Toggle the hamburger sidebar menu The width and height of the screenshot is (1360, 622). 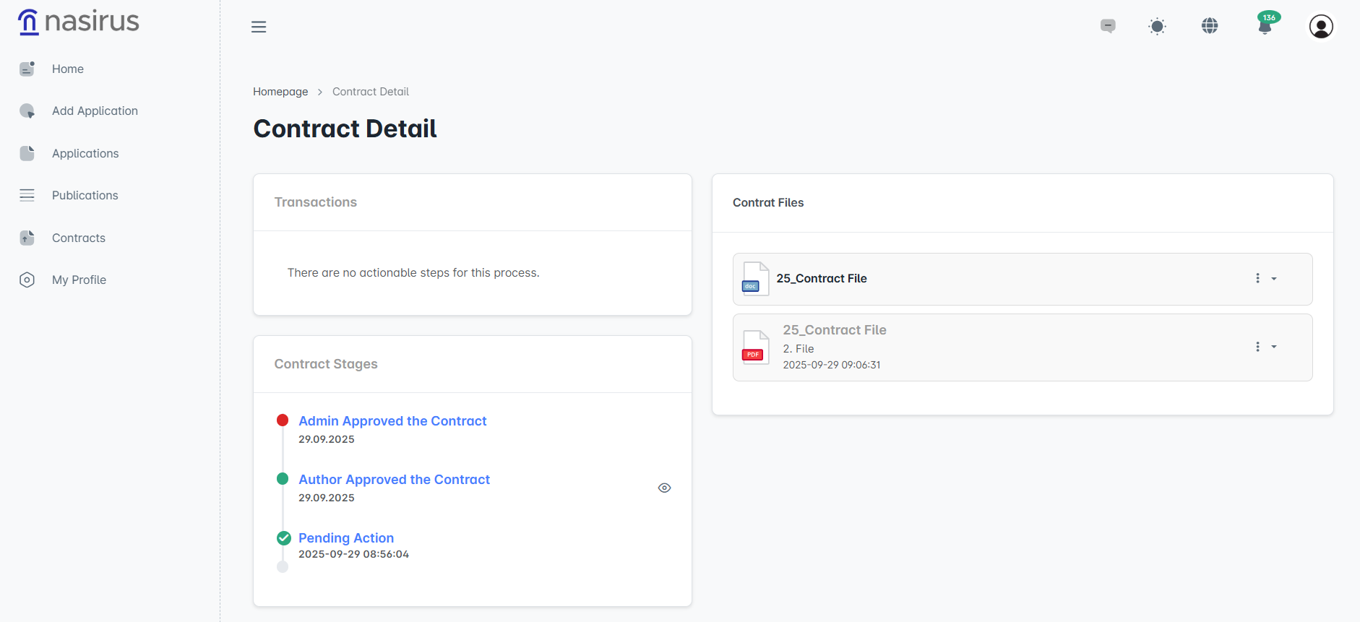[259, 27]
